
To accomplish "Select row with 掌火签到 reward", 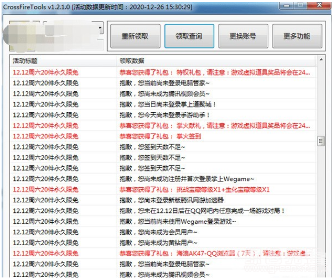I will tap(163, 136).
